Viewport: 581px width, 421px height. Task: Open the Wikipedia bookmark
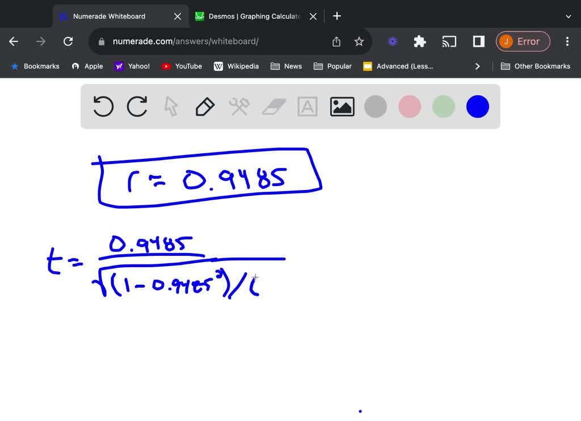click(x=237, y=66)
